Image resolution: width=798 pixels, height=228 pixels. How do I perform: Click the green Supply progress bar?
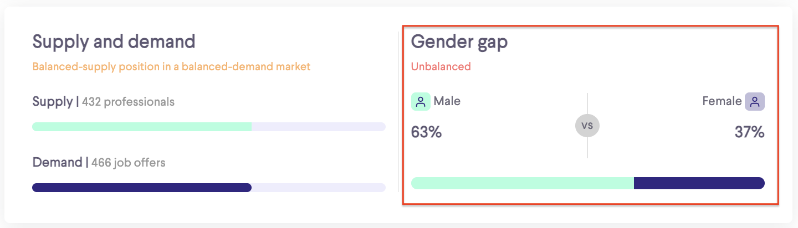point(142,127)
